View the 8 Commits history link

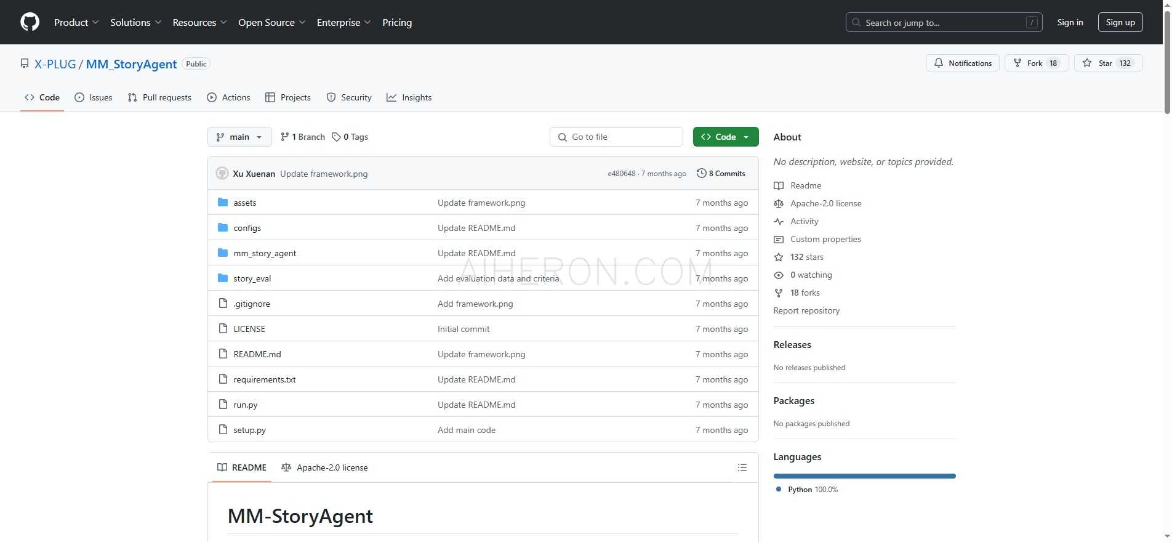tap(721, 174)
